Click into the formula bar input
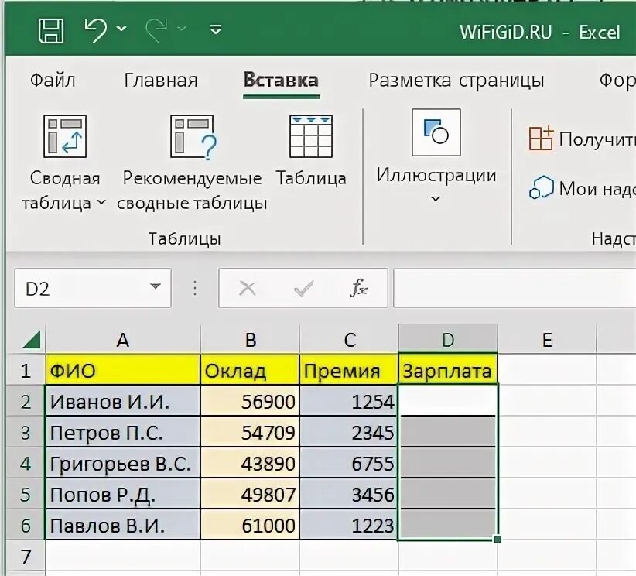This screenshot has height=576, width=636. click(515, 288)
